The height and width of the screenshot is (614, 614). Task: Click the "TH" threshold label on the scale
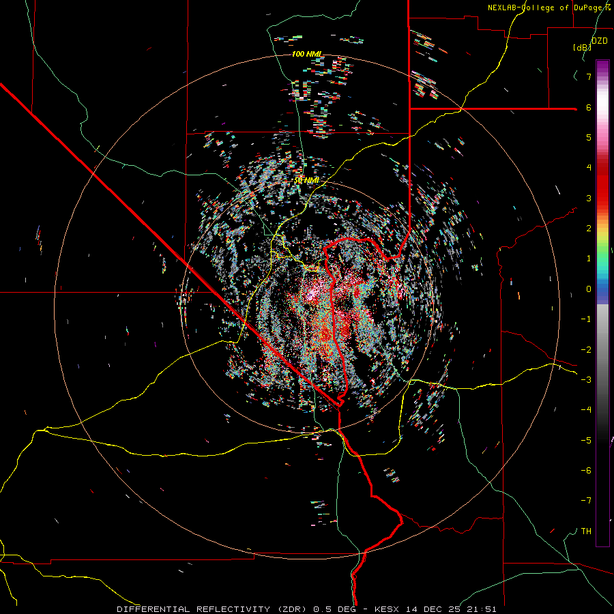pyautogui.click(x=586, y=531)
